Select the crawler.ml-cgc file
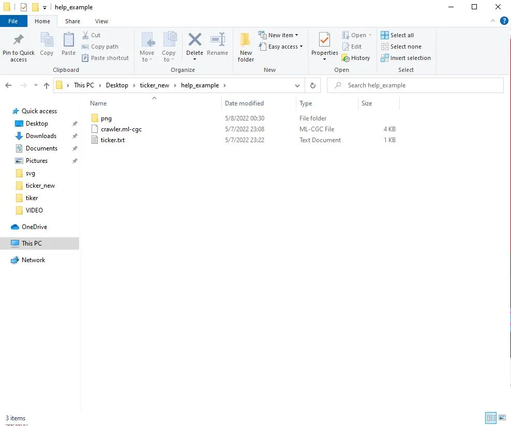This screenshot has height=426, width=511. tap(121, 129)
